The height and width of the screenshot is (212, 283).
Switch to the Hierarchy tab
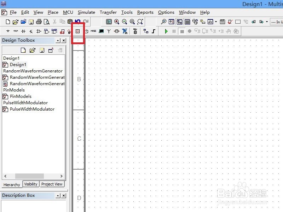point(12,184)
